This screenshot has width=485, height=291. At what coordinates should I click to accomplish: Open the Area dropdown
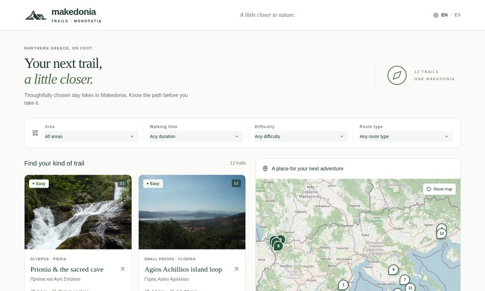pos(91,136)
